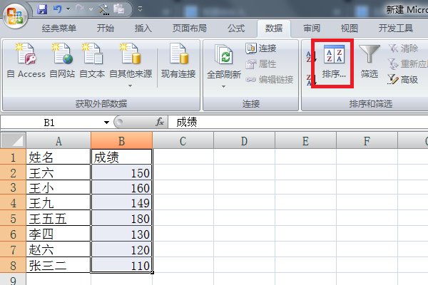Open the 开发工具 tab

pos(396,28)
